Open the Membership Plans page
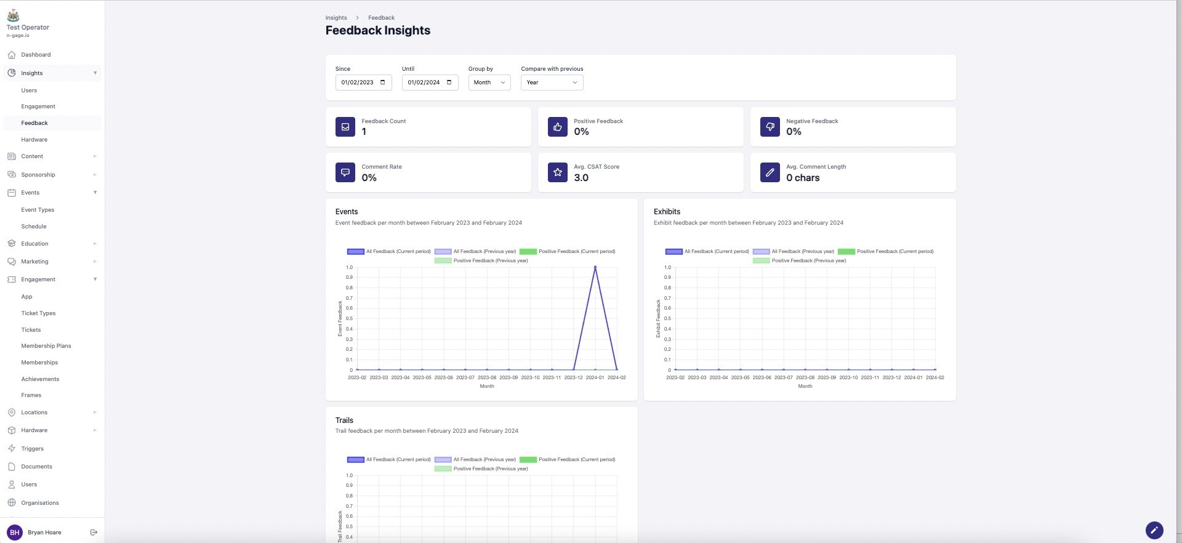1182x543 pixels. tap(46, 346)
